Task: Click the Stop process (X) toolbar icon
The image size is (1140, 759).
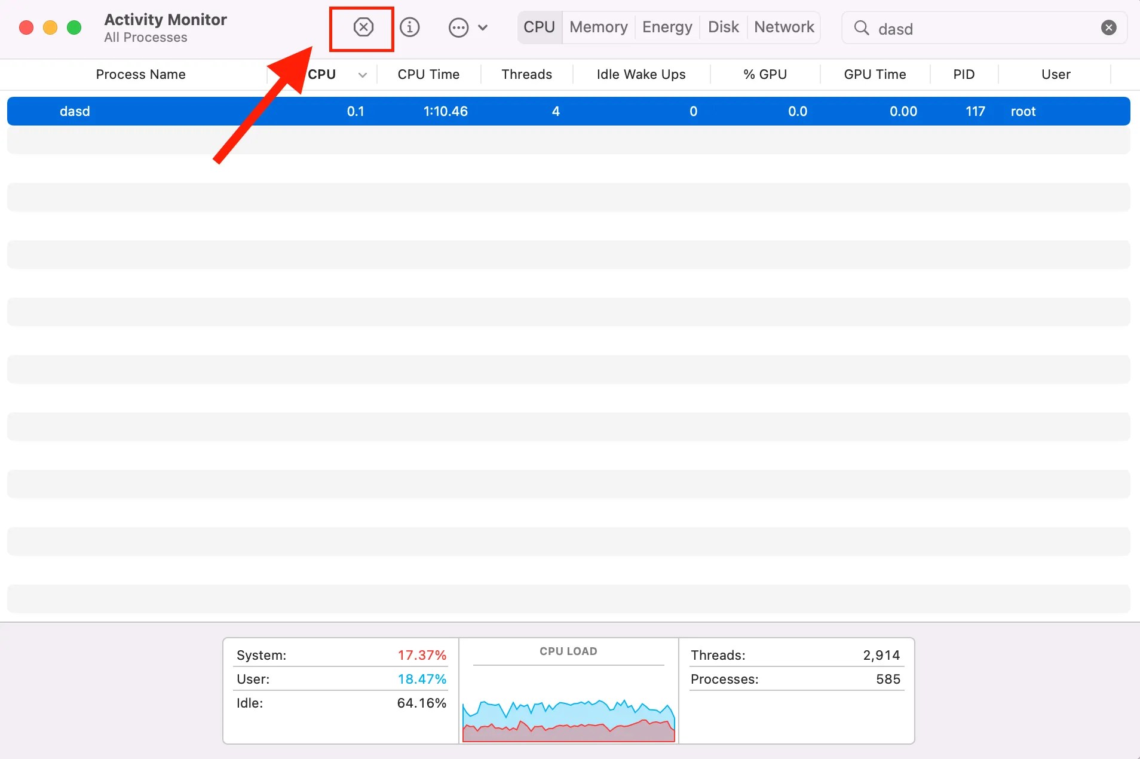Action: pos(363,27)
